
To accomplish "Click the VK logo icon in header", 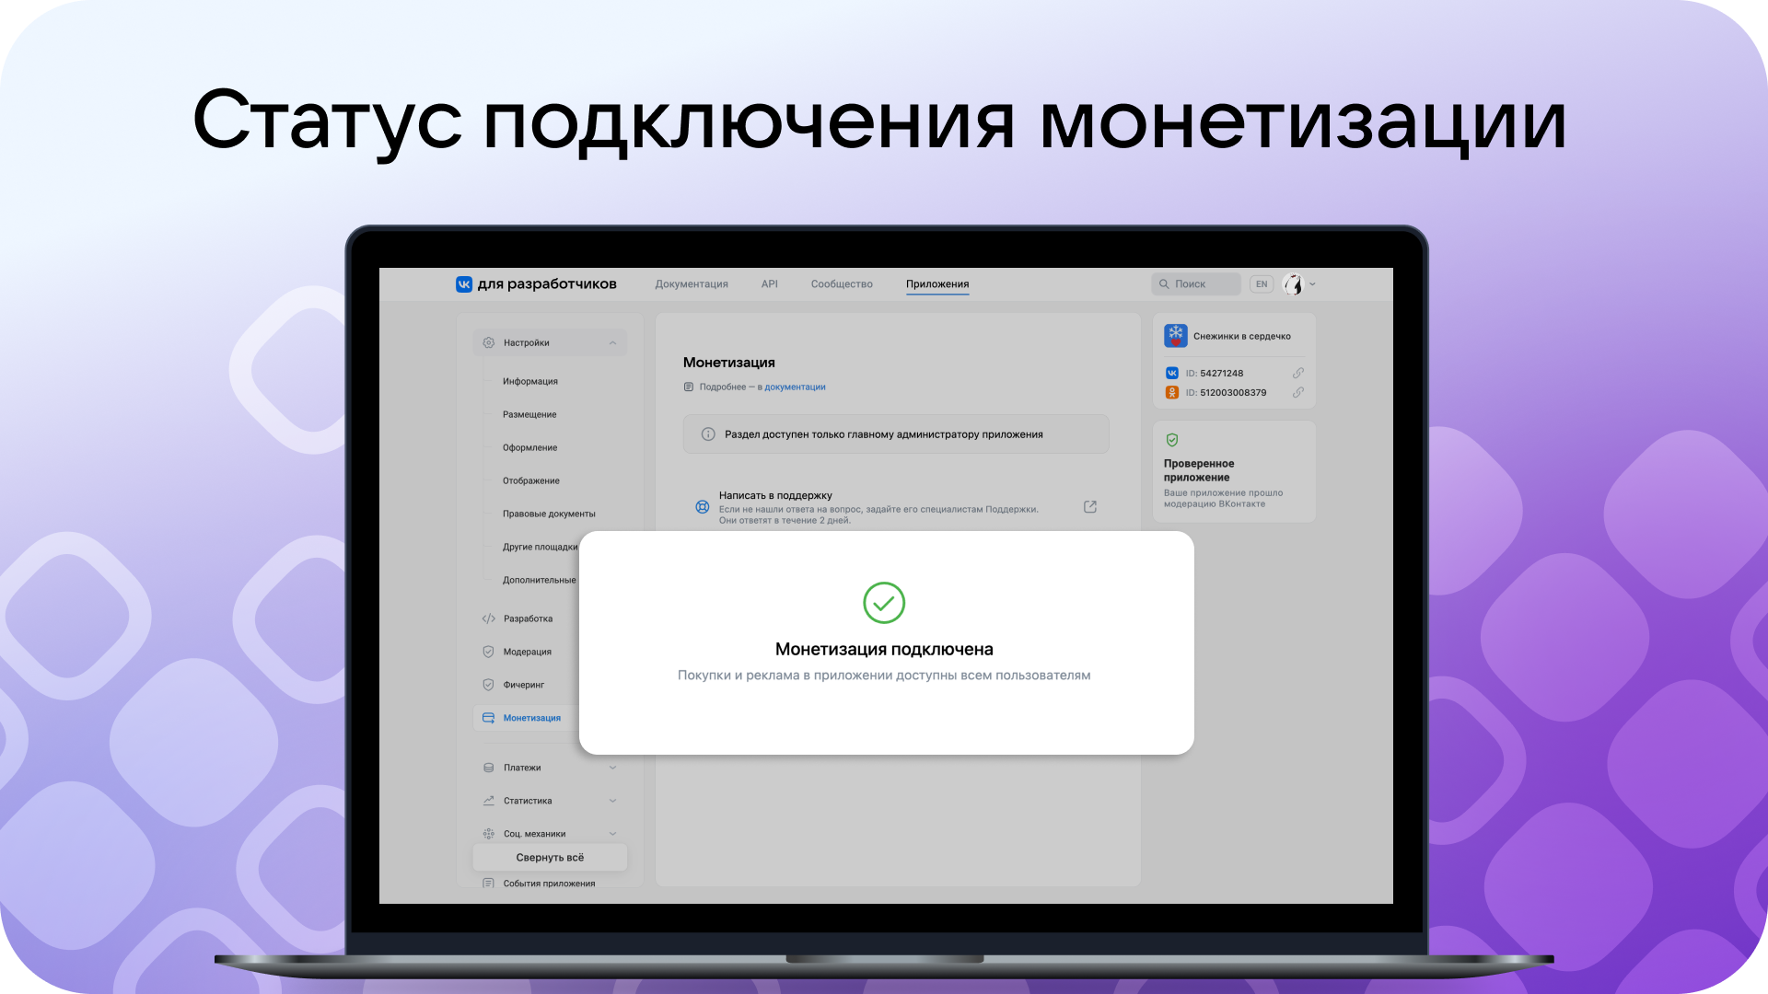I will point(464,284).
